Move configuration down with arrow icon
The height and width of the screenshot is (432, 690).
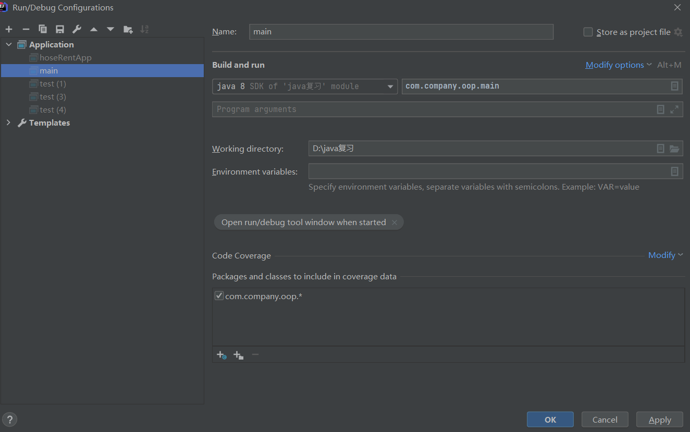pos(110,29)
